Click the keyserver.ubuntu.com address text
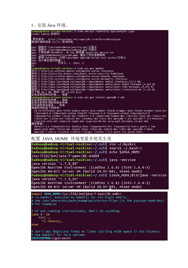The height and width of the screenshot is (268, 188). pyautogui.click(x=99, y=52)
